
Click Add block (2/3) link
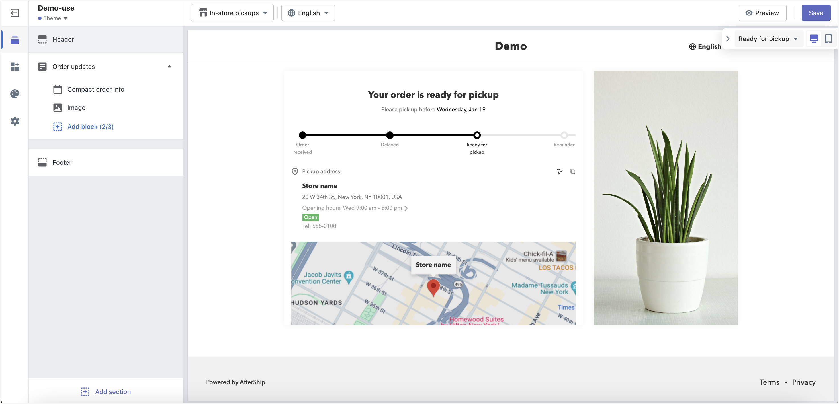point(90,127)
